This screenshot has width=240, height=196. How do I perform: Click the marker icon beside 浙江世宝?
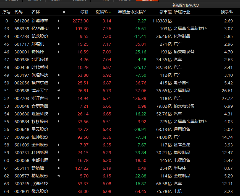[x=59, y=98]
